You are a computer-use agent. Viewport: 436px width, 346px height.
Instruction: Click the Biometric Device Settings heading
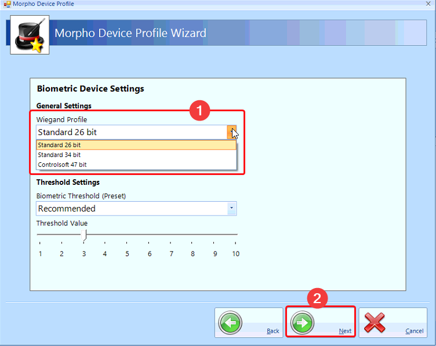tap(90, 89)
